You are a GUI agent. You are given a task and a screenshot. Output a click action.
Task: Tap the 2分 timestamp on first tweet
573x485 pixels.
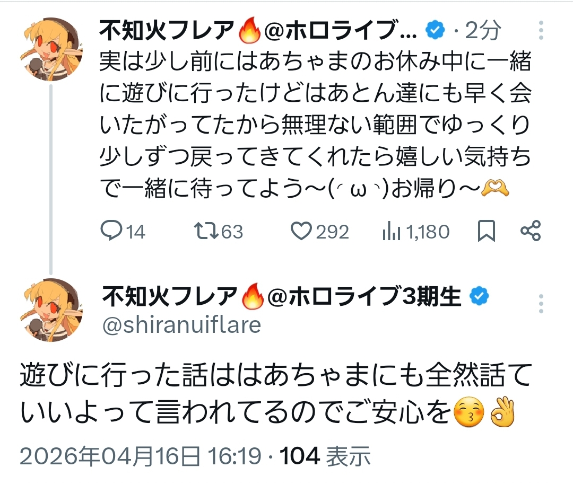coord(483,31)
